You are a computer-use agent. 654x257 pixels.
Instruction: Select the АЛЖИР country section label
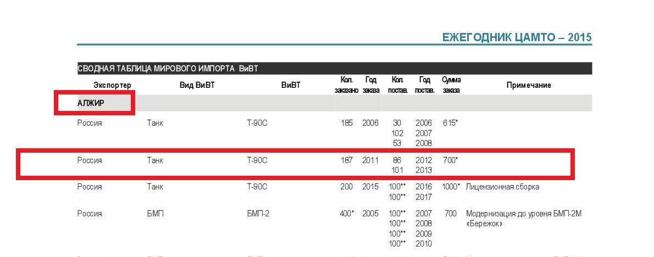pyautogui.click(x=91, y=103)
